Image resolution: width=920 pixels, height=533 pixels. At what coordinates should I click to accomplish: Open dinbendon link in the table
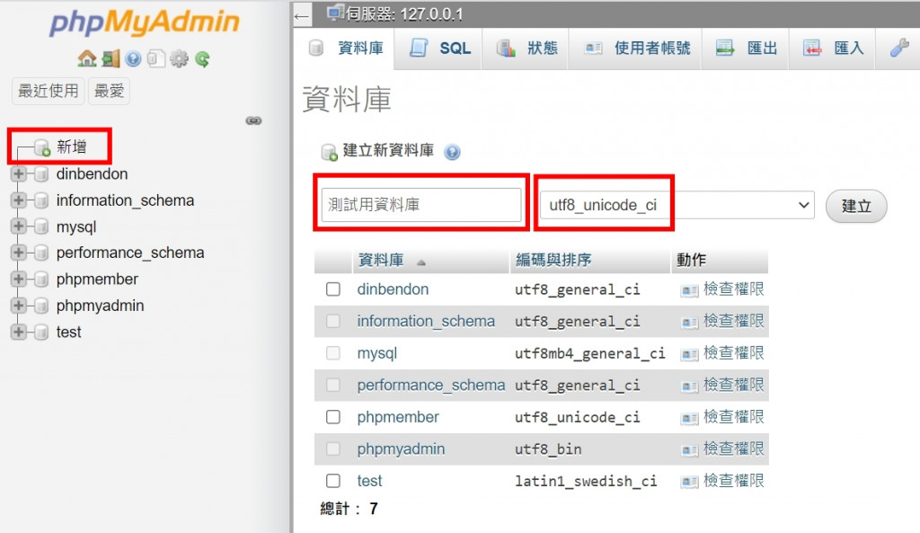click(x=393, y=289)
